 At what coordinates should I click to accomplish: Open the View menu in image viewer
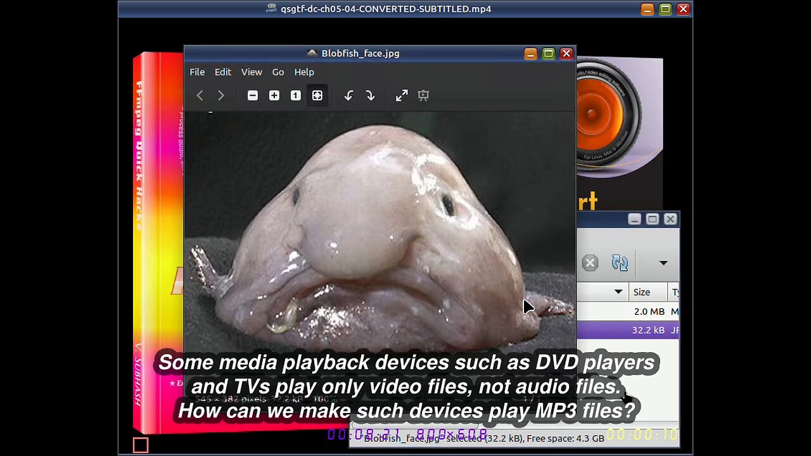252,72
